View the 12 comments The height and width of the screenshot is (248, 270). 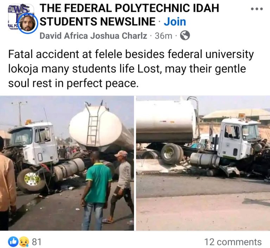pyautogui.click(x=233, y=242)
